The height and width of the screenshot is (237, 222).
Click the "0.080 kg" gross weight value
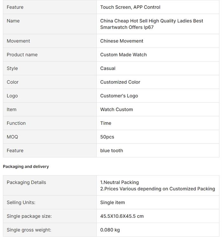(x=110, y=230)
